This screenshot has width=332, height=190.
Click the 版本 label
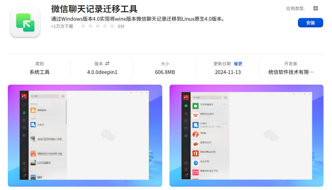coord(99,64)
